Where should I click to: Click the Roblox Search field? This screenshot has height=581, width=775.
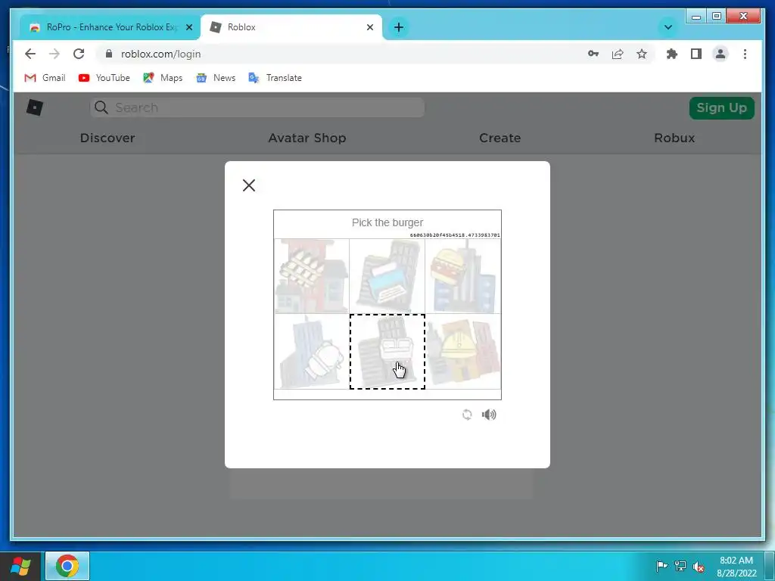(257, 107)
